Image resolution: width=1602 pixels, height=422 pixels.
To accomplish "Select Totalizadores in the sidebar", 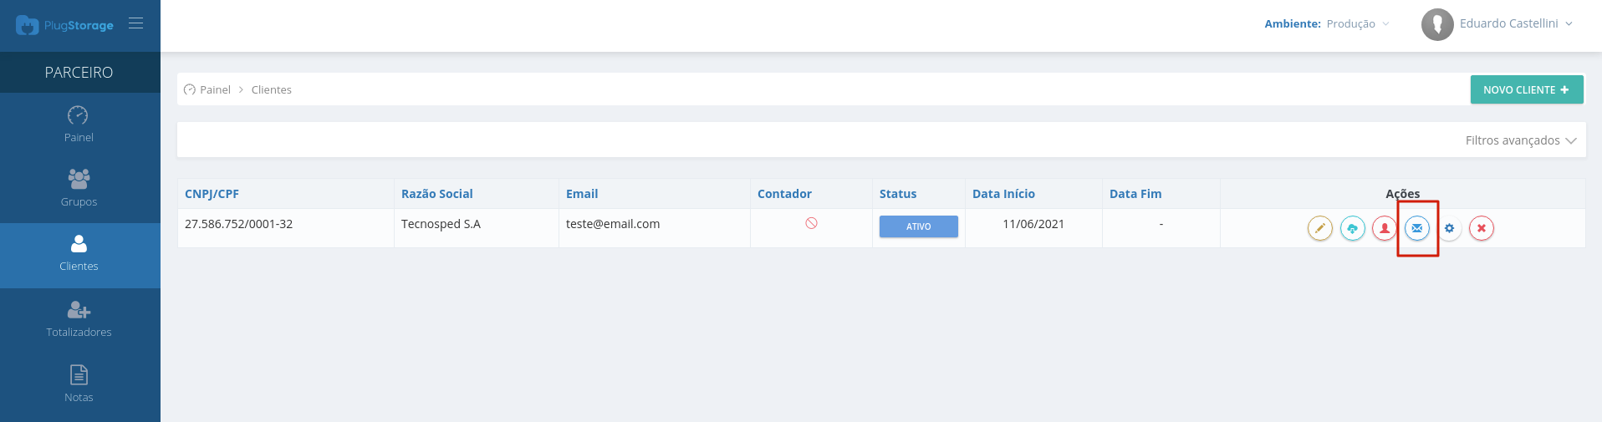I will coord(79,320).
